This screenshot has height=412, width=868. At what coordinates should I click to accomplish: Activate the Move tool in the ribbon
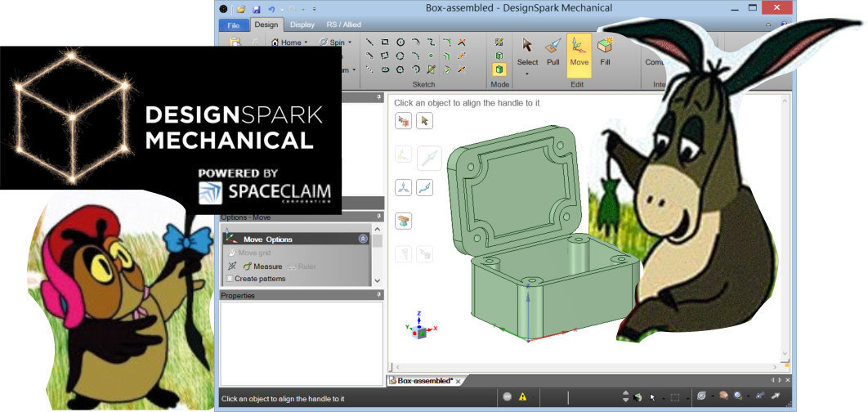click(579, 52)
